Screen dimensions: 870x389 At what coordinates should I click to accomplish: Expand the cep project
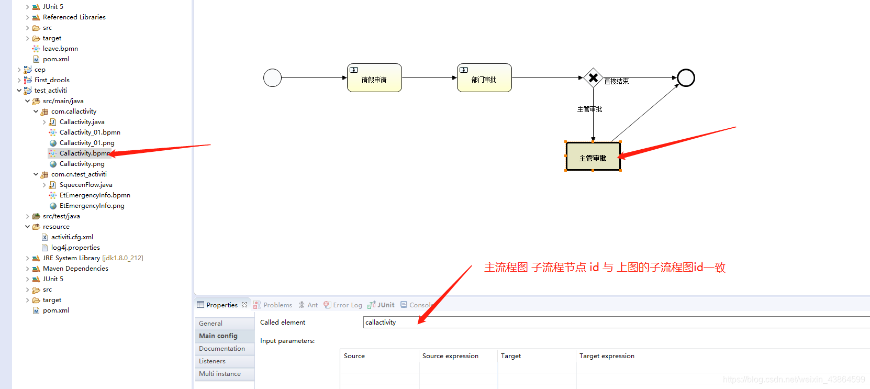pyautogui.click(x=19, y=70)
